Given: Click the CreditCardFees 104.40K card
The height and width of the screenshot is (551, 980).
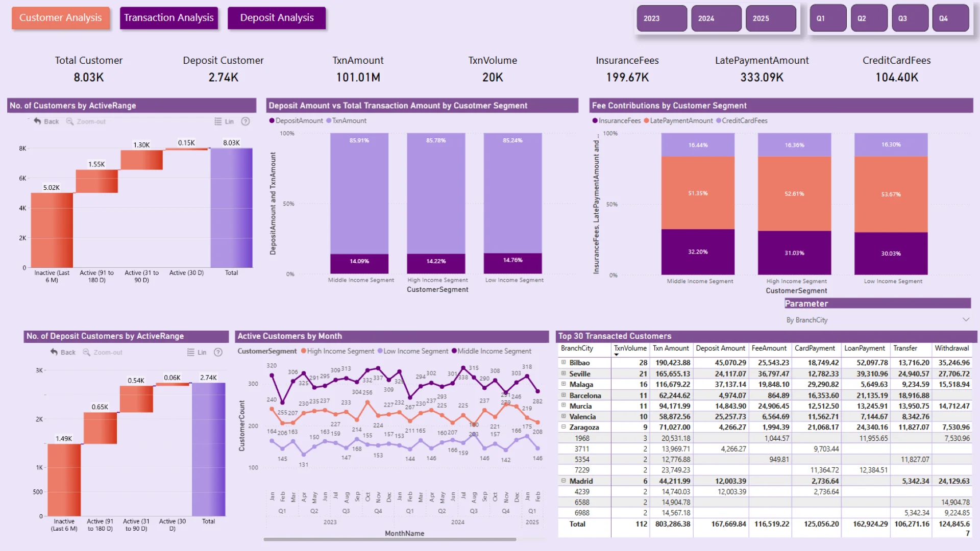Looking at the screenshot, I should tap(896, 69).
